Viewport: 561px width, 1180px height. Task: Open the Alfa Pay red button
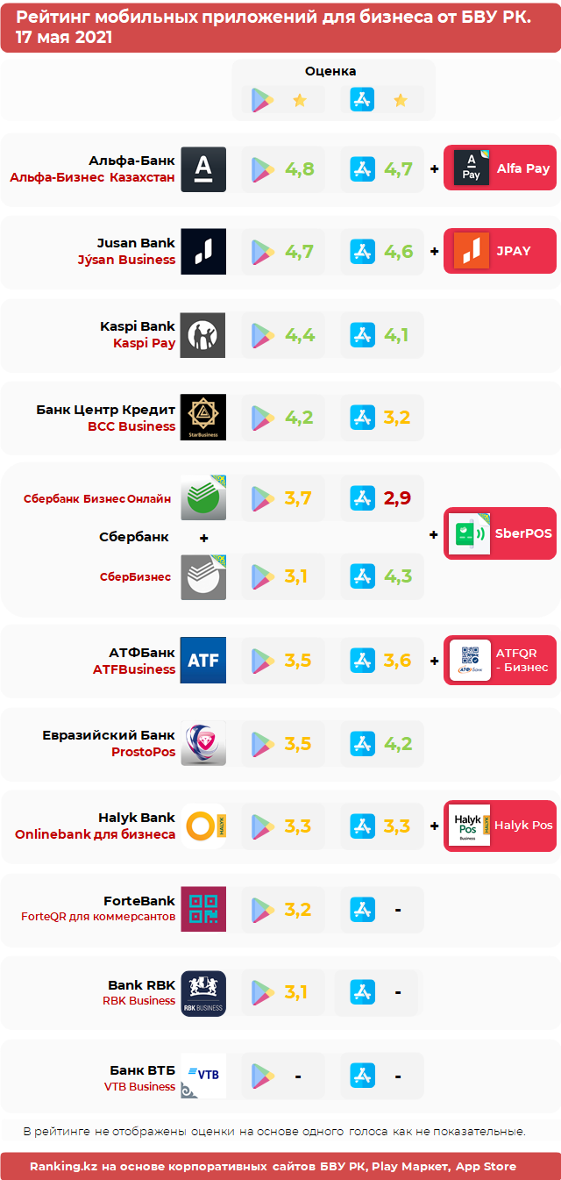point(501,168)
